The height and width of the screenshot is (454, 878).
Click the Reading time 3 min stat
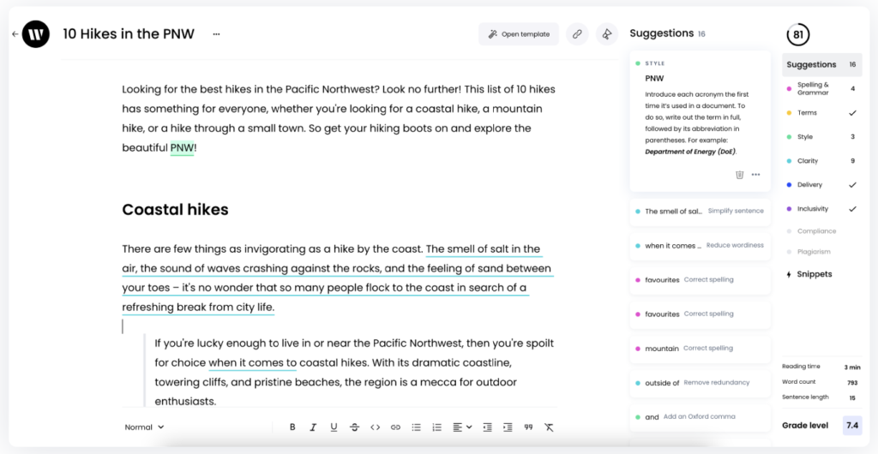(x=821, y=367)
